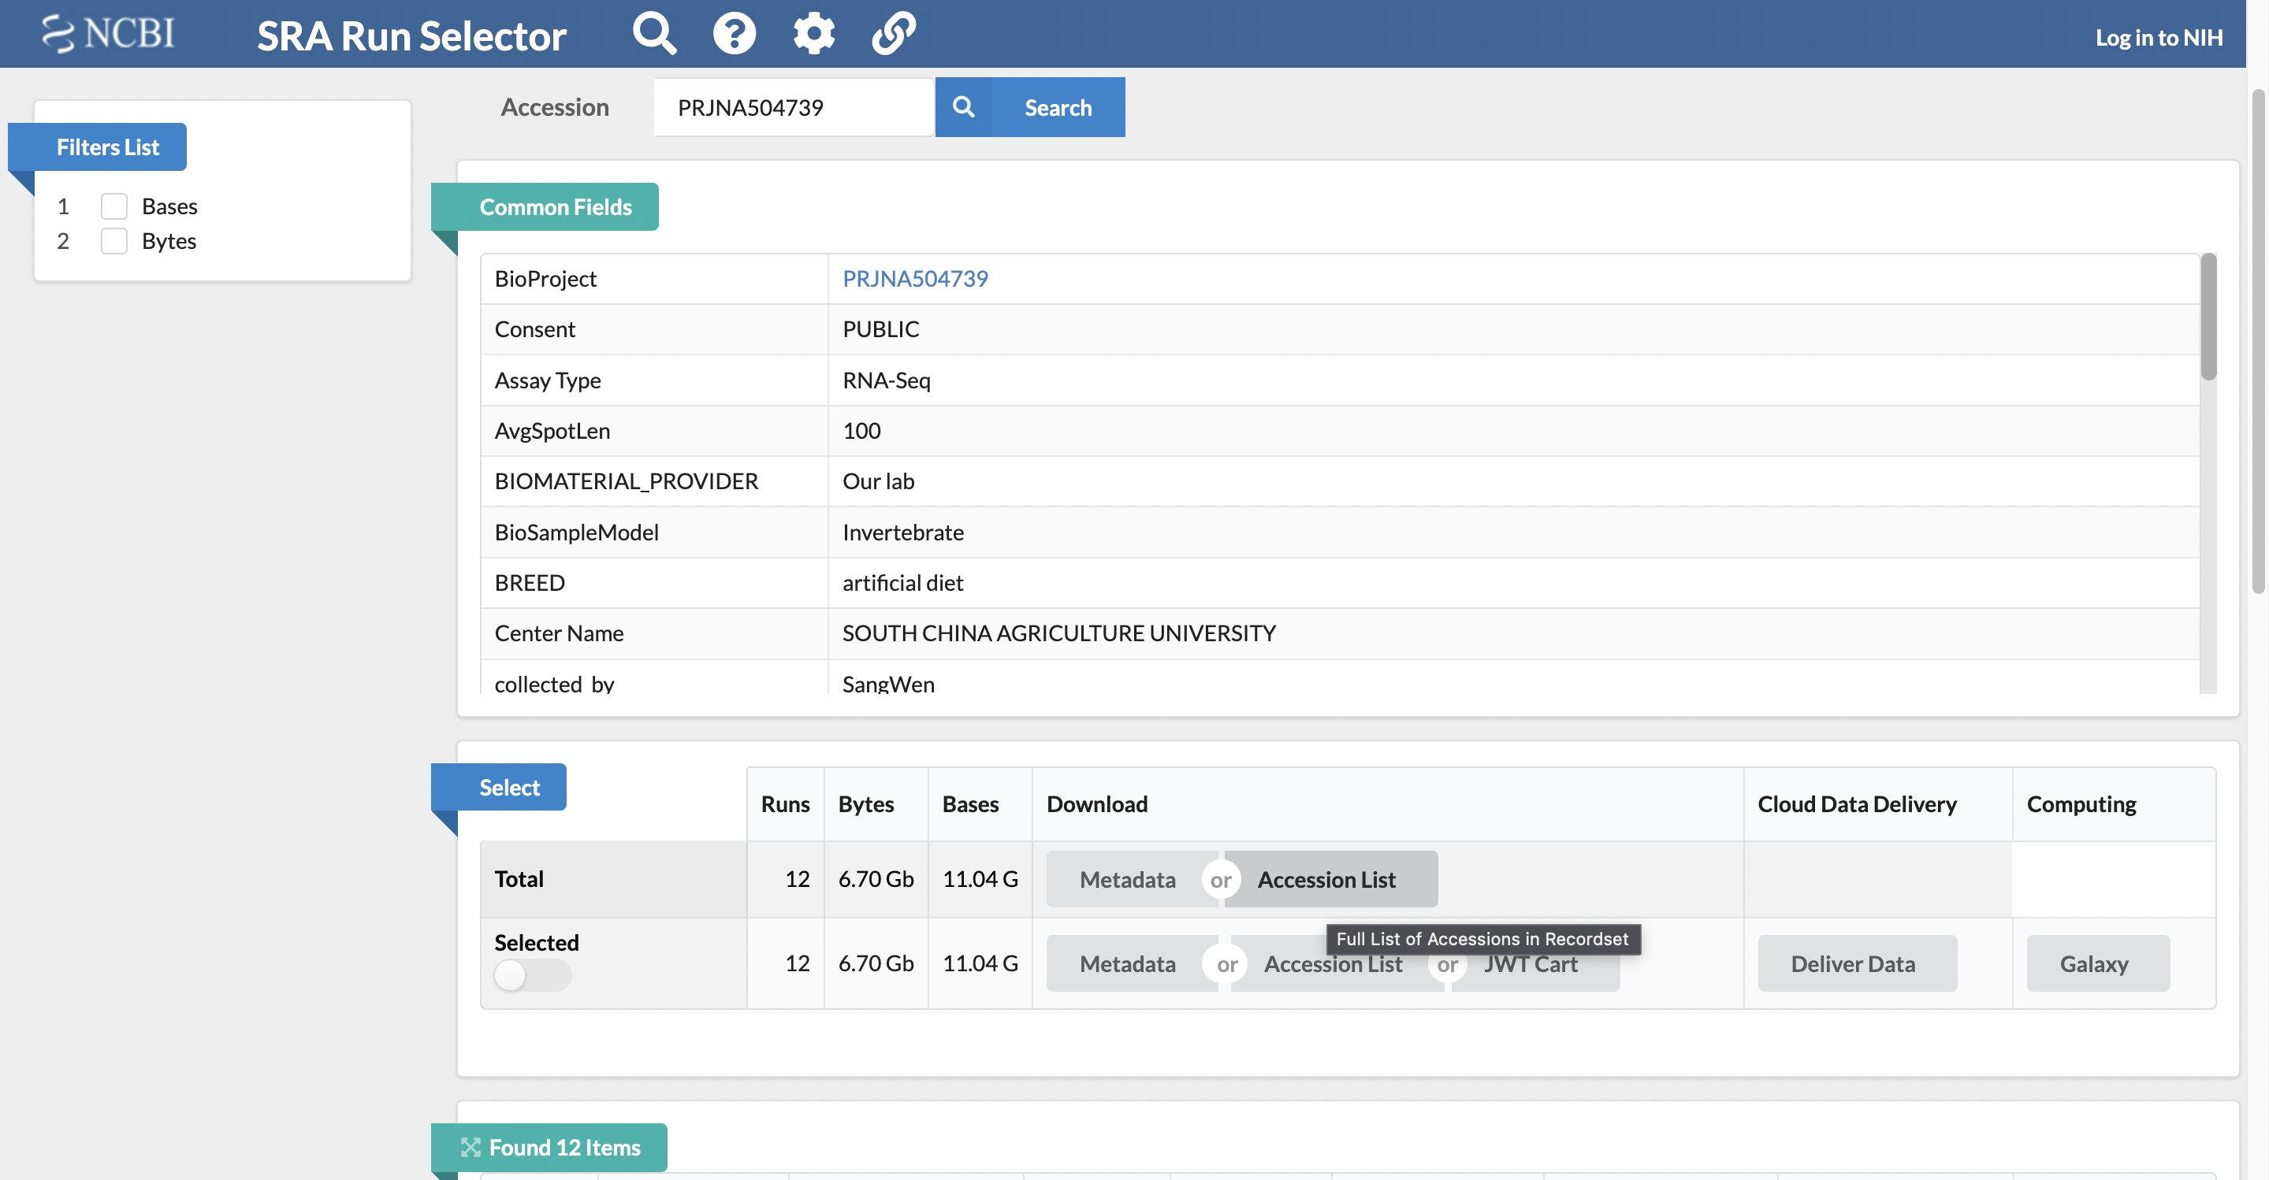Image resolution: width=2269 pixels, height=1180 pixels.
Task: Click the help question mark icon
Action: [735, 33]
